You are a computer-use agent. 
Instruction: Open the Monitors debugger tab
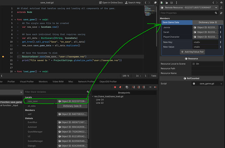click(43, 81)
